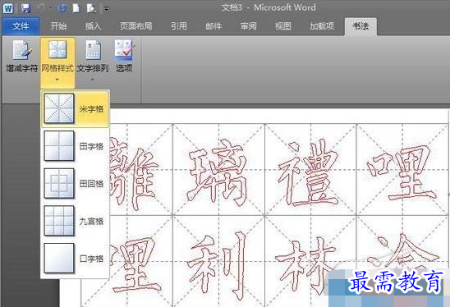Switch to the 开始 tab
450x307 pixels.
pyautogui.click(x=58, y=26)
